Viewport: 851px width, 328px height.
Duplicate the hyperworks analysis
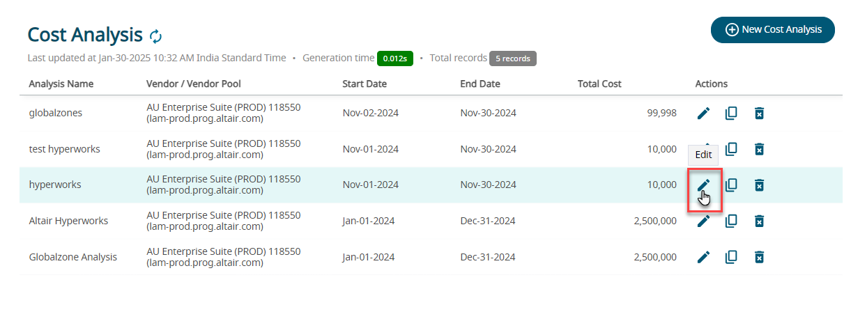pos(731,185)
